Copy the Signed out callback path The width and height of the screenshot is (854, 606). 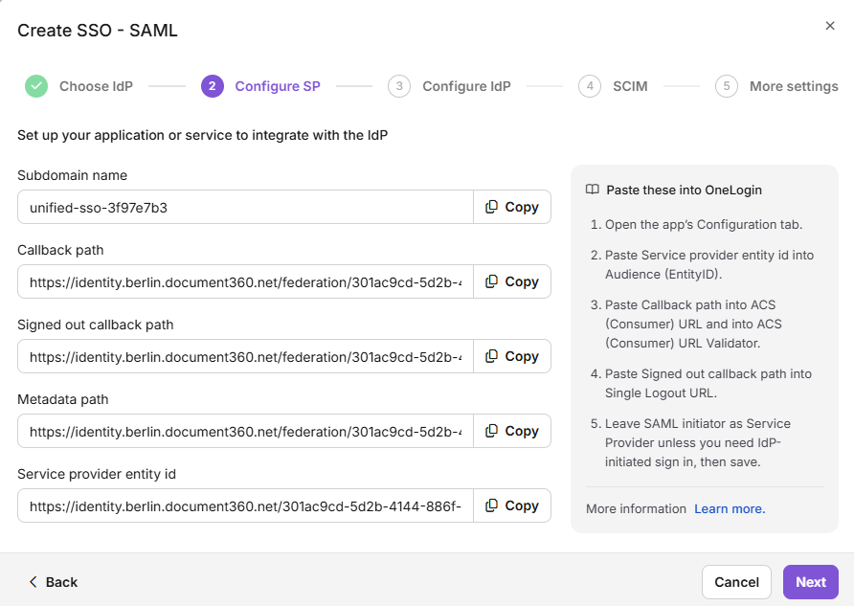point(512,356)
